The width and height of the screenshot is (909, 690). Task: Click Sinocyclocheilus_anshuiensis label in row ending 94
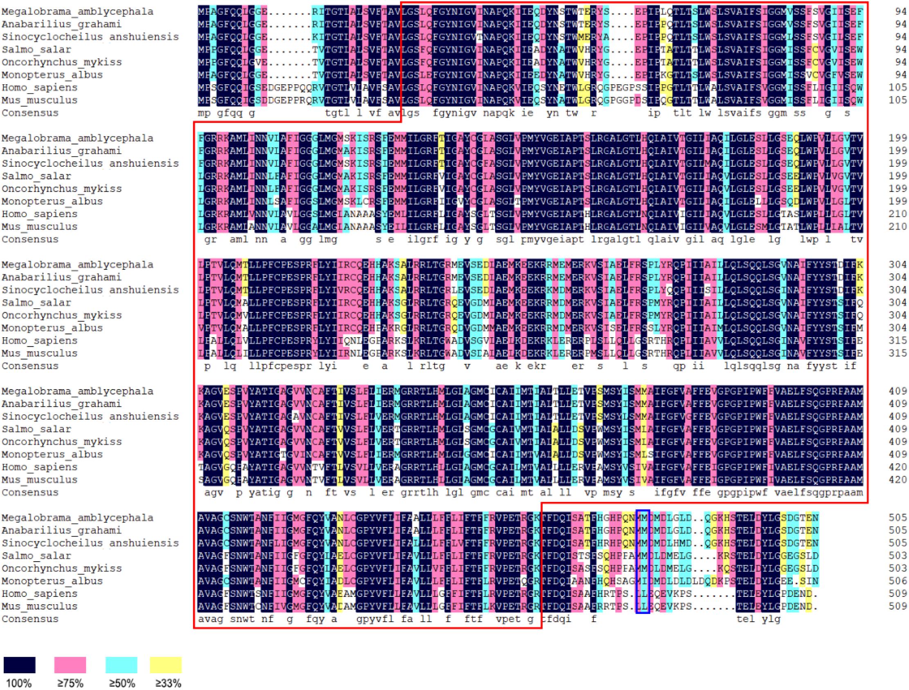[x=90, y=37]
